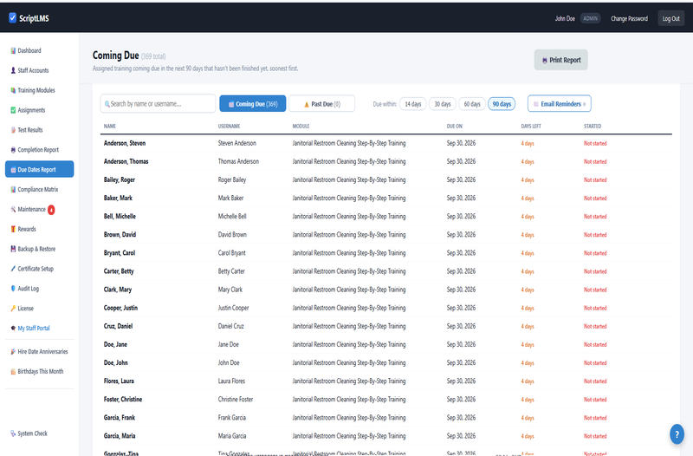Click the Training Modules book icon
The image size is (693, 456).
coord(13,90)
